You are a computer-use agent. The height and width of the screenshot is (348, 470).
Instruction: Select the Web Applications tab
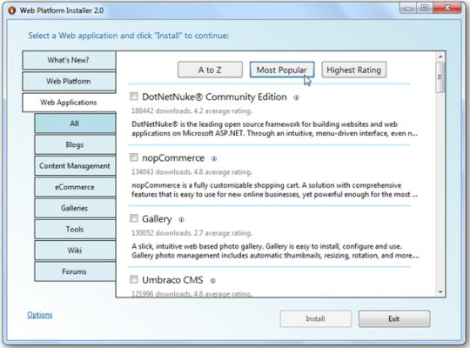coord(69,102)
